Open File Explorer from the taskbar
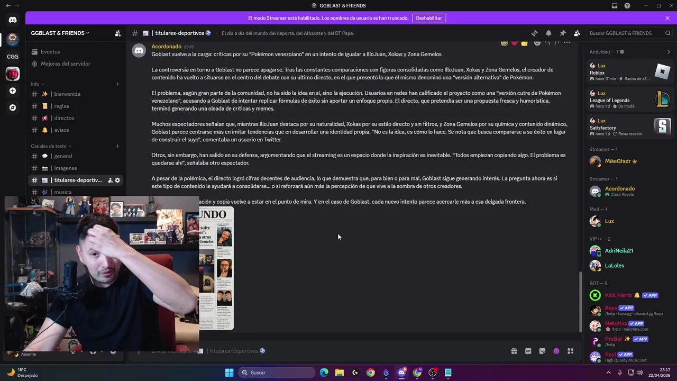The height and width of the screenshot is (381, 677). 339,373
